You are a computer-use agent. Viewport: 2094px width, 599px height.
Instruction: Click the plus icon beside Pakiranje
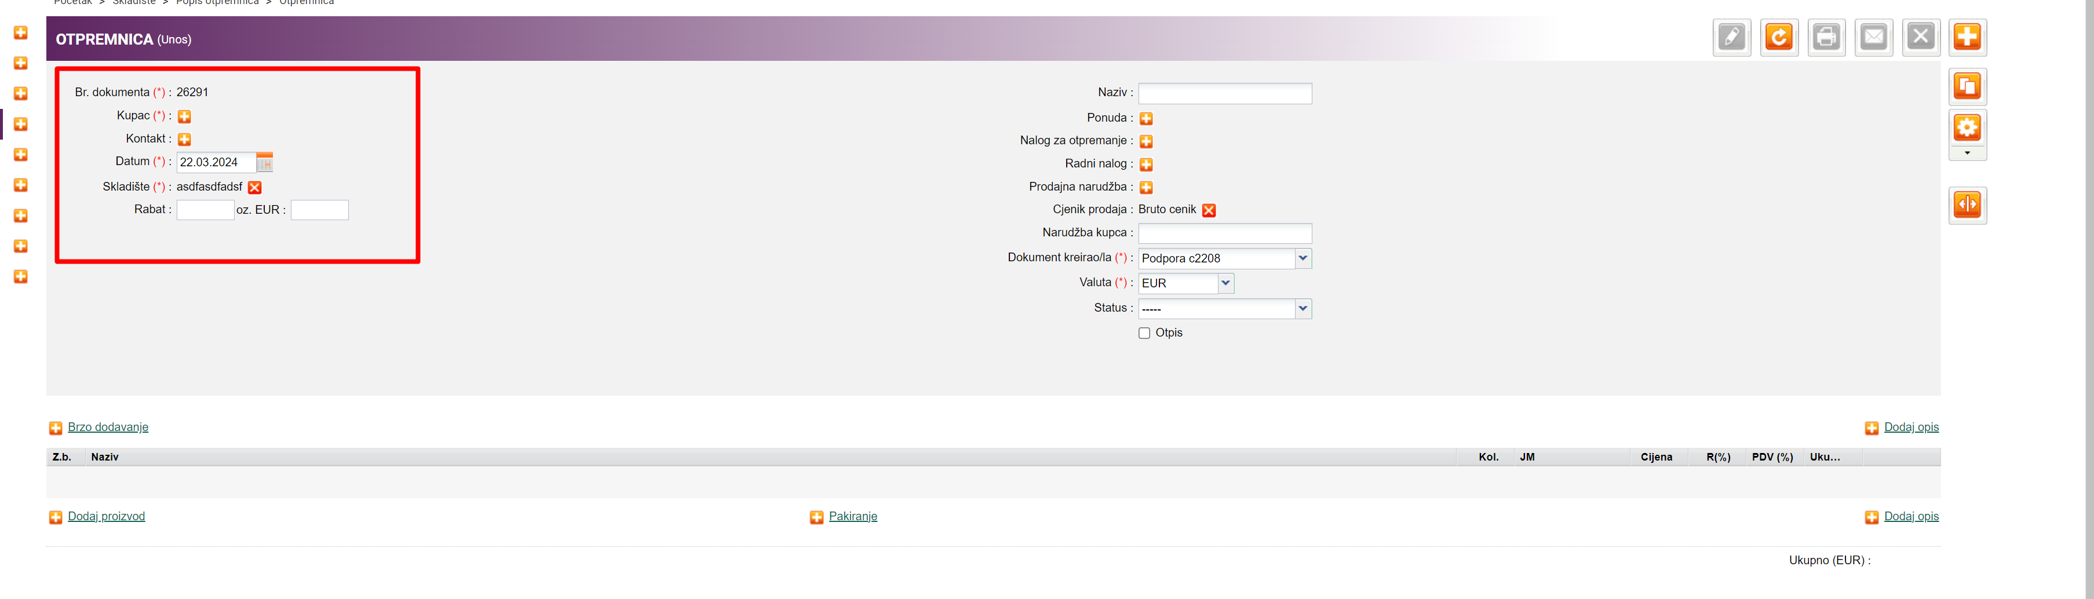coord(816,518)
